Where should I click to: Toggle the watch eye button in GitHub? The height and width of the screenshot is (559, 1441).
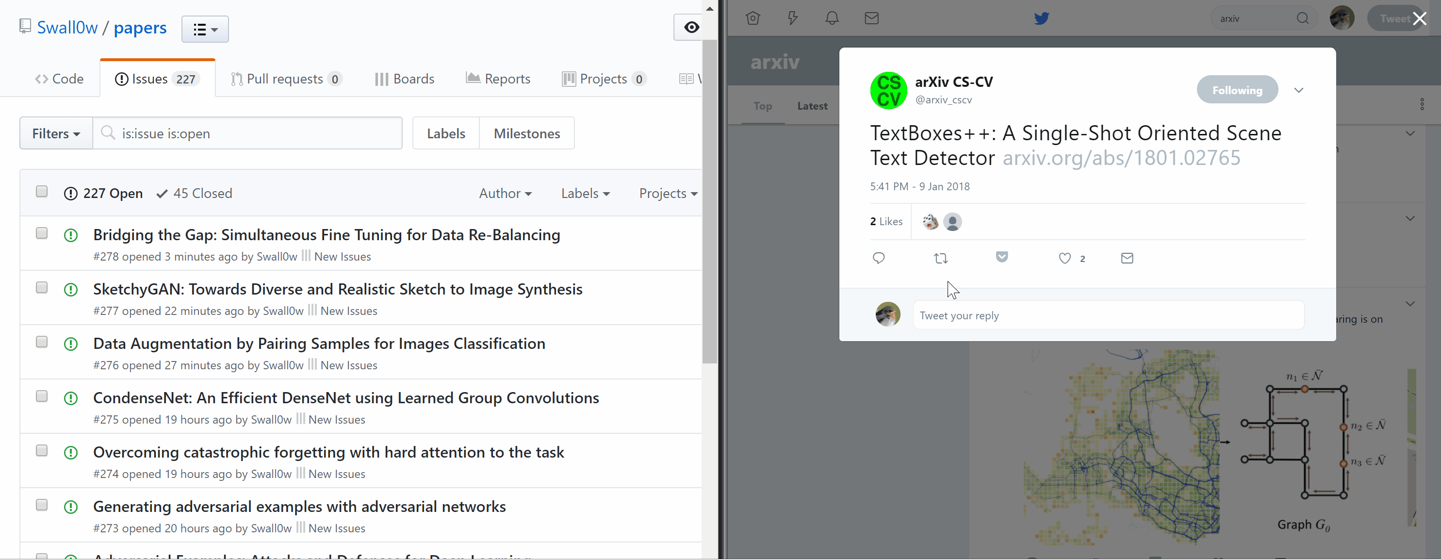[691, 28]
